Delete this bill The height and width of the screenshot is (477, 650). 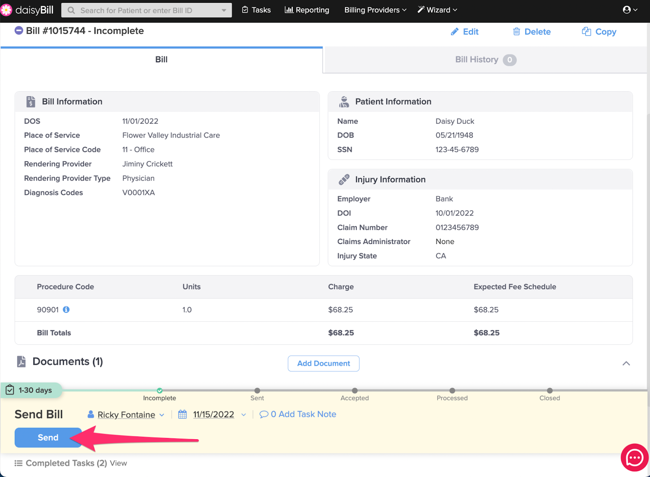[x=532, y=32]
